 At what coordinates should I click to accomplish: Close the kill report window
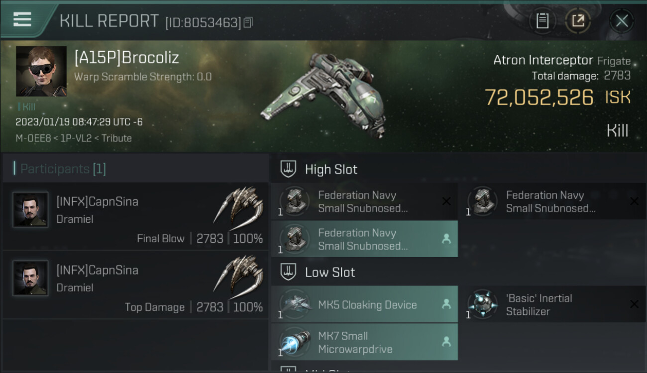622,21
